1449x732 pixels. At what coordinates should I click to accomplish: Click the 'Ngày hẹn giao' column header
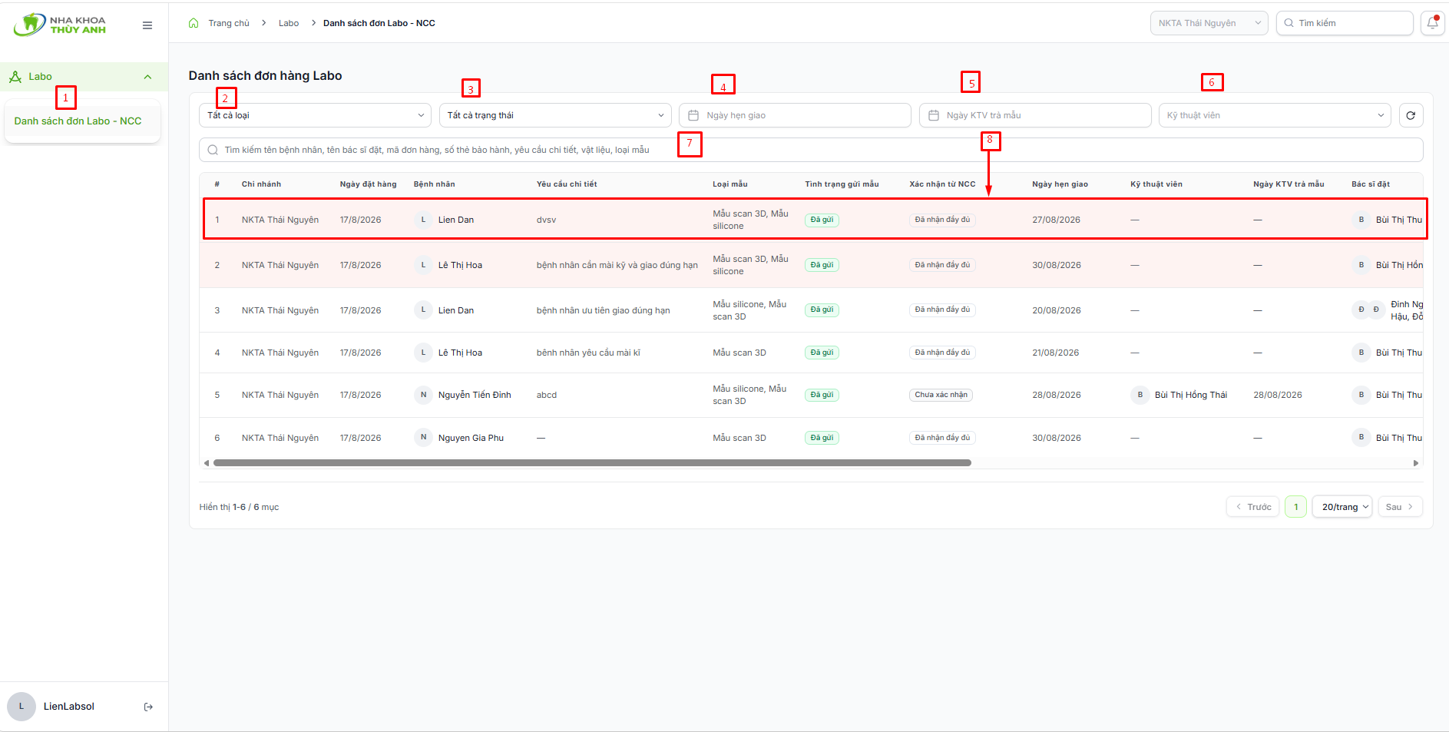(x=1060, y=184)
